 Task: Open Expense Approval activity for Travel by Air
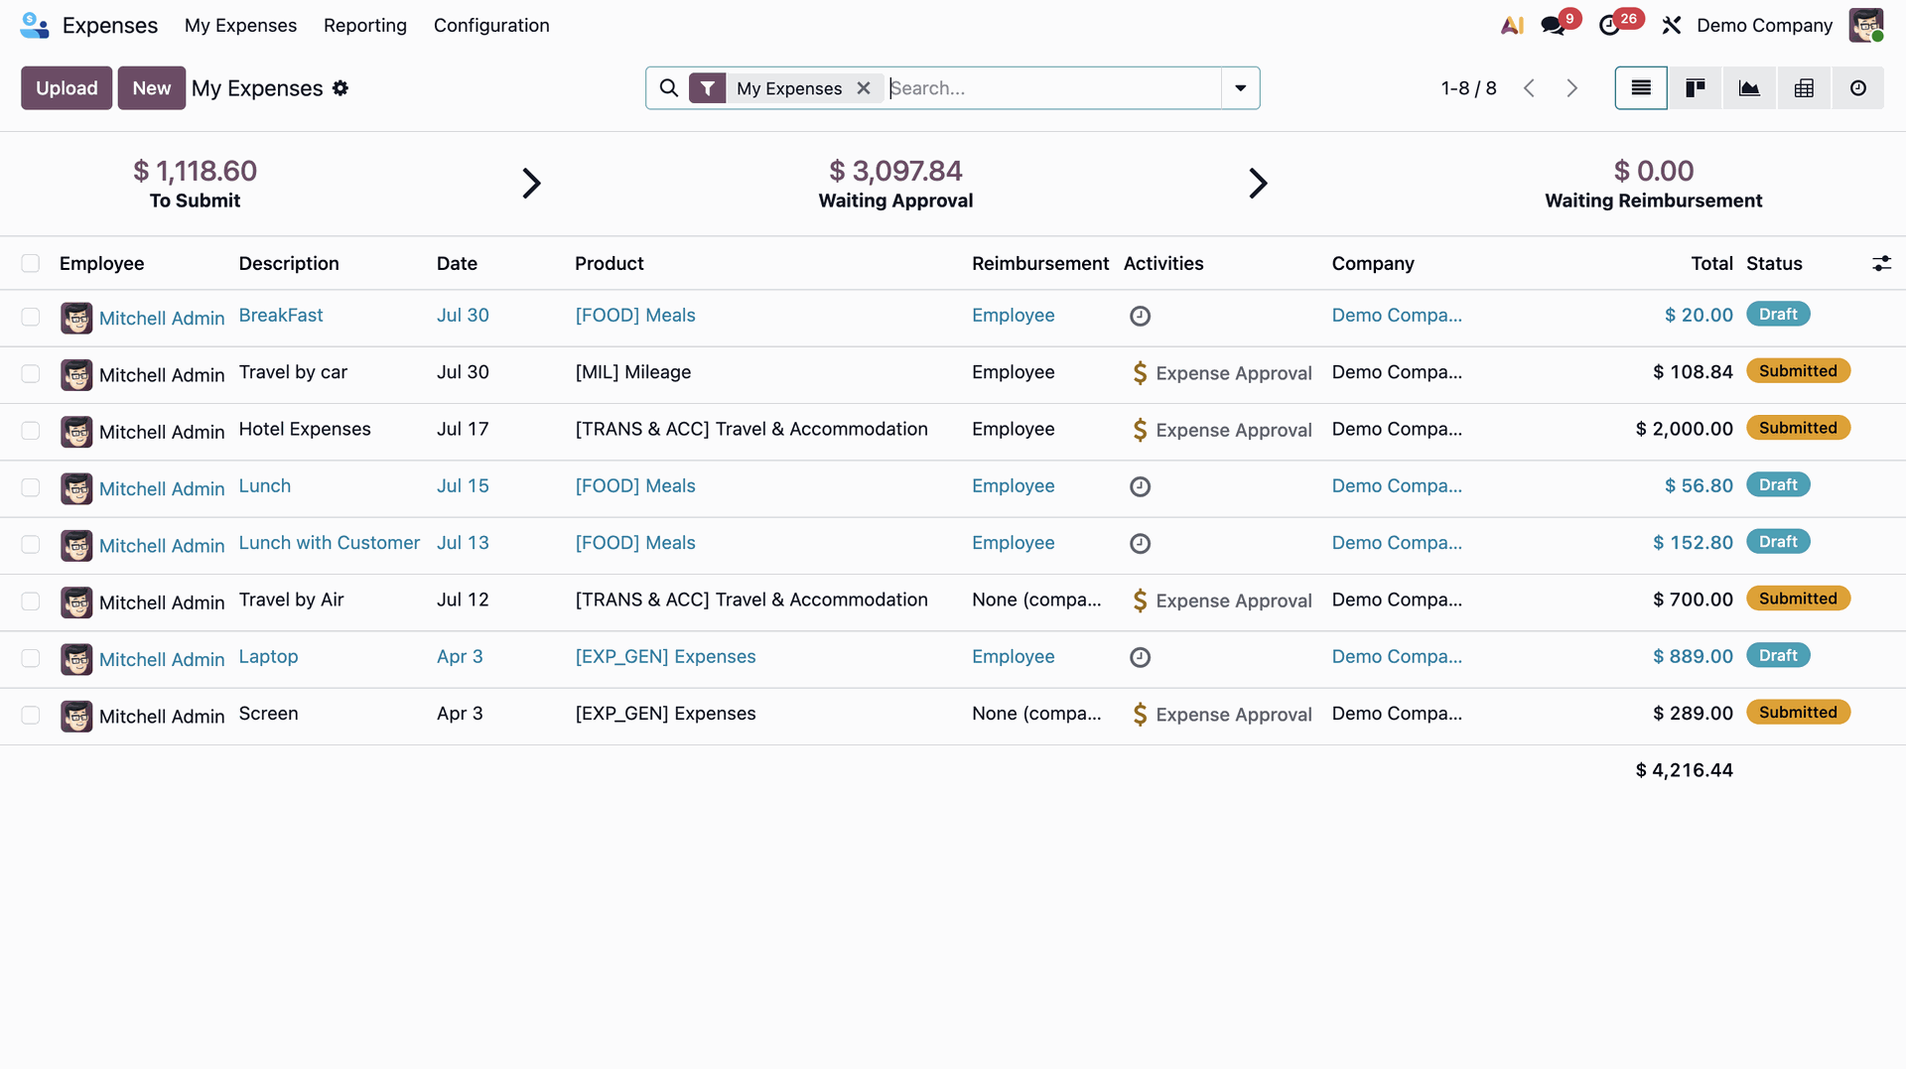click(x=1221, y=601)
